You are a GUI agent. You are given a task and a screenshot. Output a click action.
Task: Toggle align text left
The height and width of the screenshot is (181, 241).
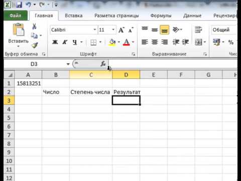[145, 42]
